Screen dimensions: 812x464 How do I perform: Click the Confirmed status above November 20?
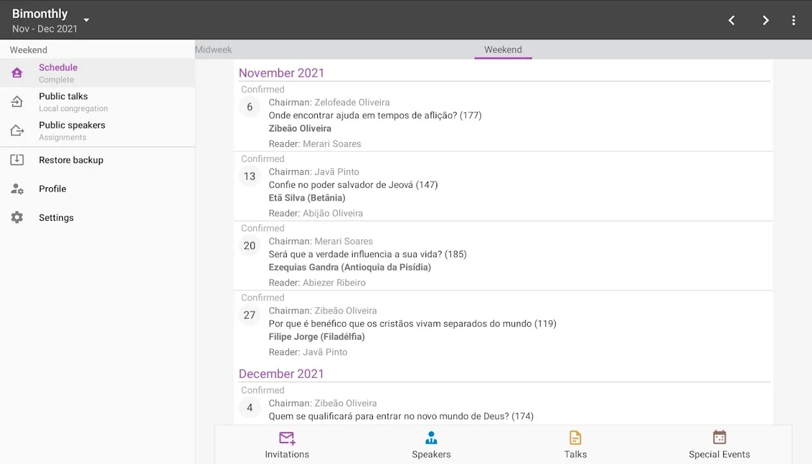tap(263, 229)
